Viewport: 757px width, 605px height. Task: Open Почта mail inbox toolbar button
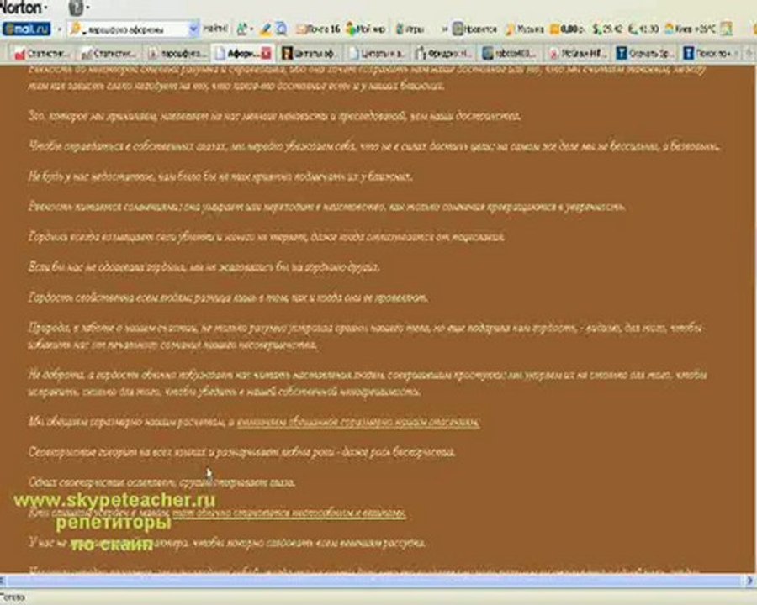pyautogui.click(x=318, y=29)
